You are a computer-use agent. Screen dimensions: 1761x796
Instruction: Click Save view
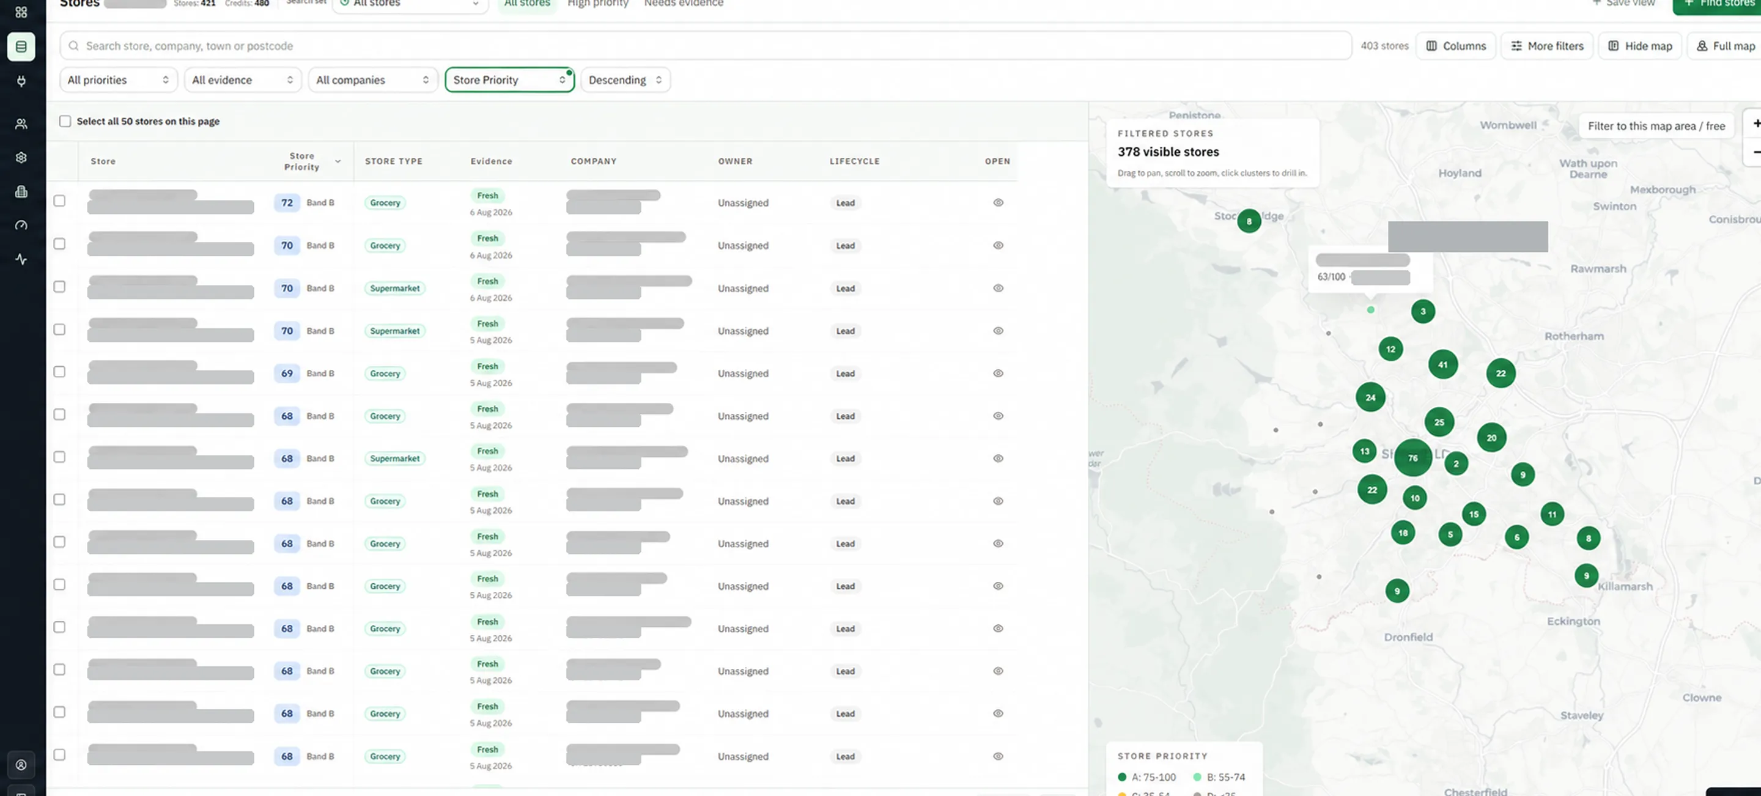1623,4
